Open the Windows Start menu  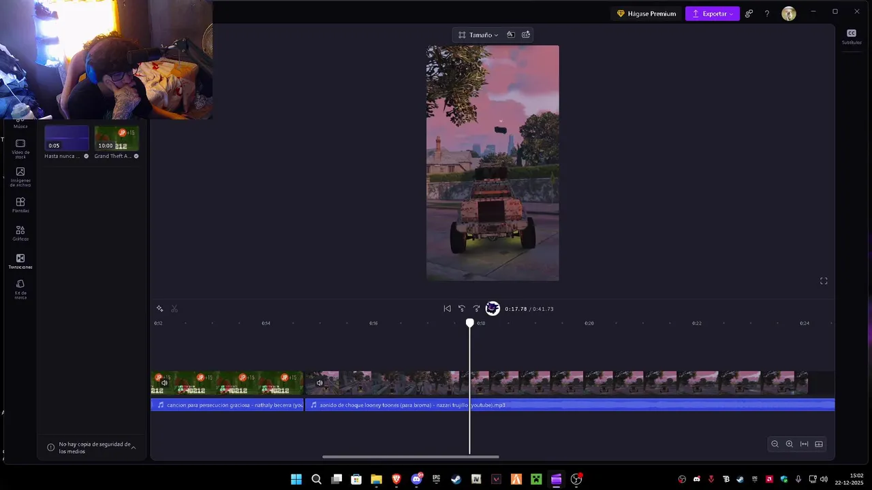[296, 479]
